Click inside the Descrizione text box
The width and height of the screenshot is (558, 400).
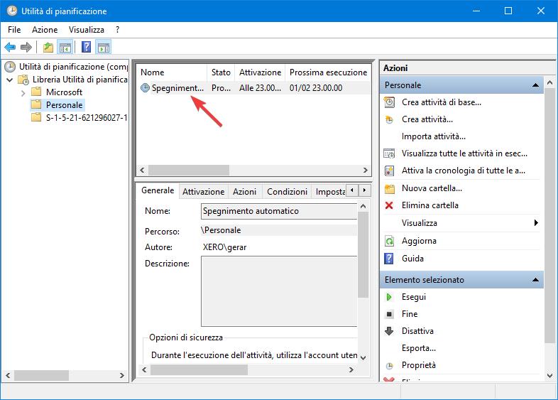[x=279, y=291]
